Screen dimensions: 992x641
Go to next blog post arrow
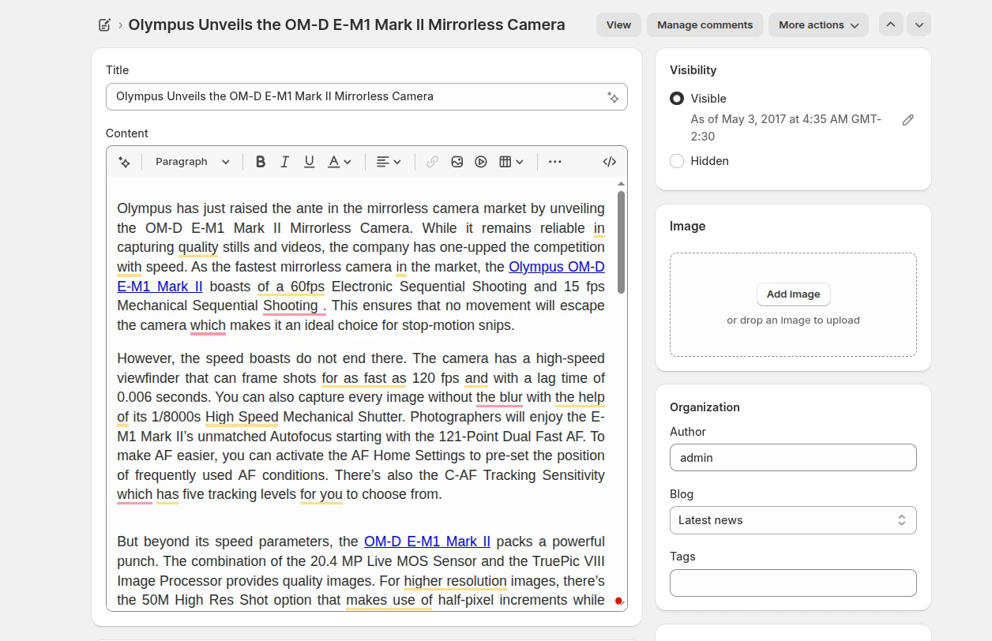pos(919,24)
